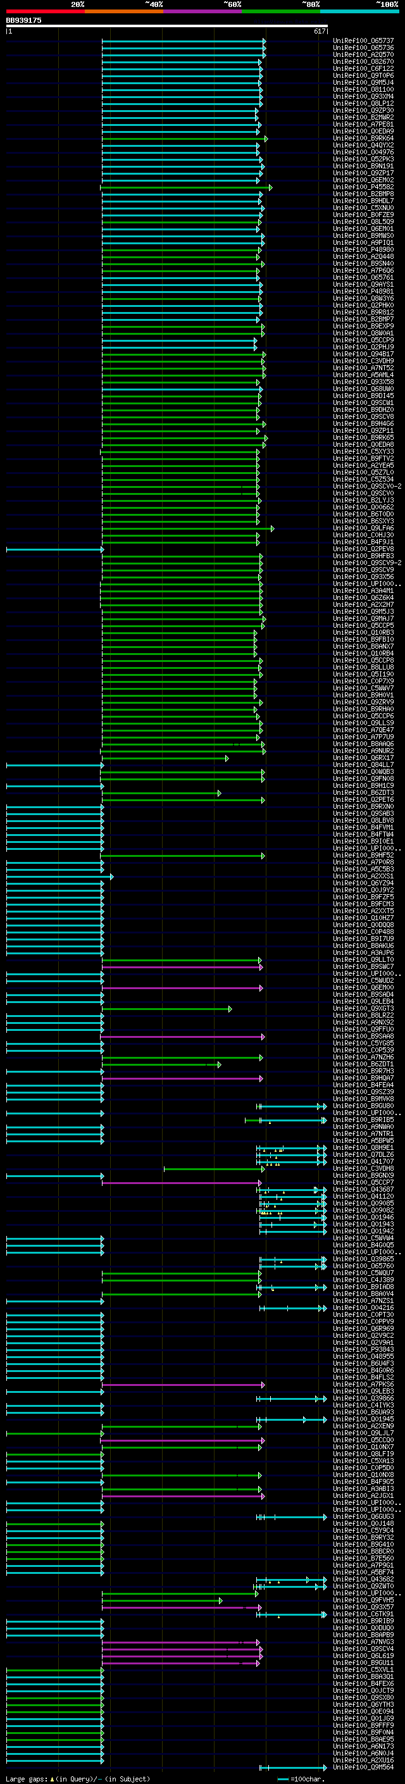Select the UniRef100_Q9LLT0 label
Screen dimensions: 405x1784
[363, 960]
